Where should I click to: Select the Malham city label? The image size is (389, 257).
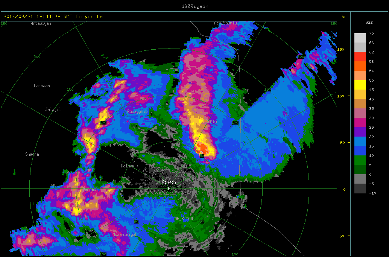click(x=128, y=166)
